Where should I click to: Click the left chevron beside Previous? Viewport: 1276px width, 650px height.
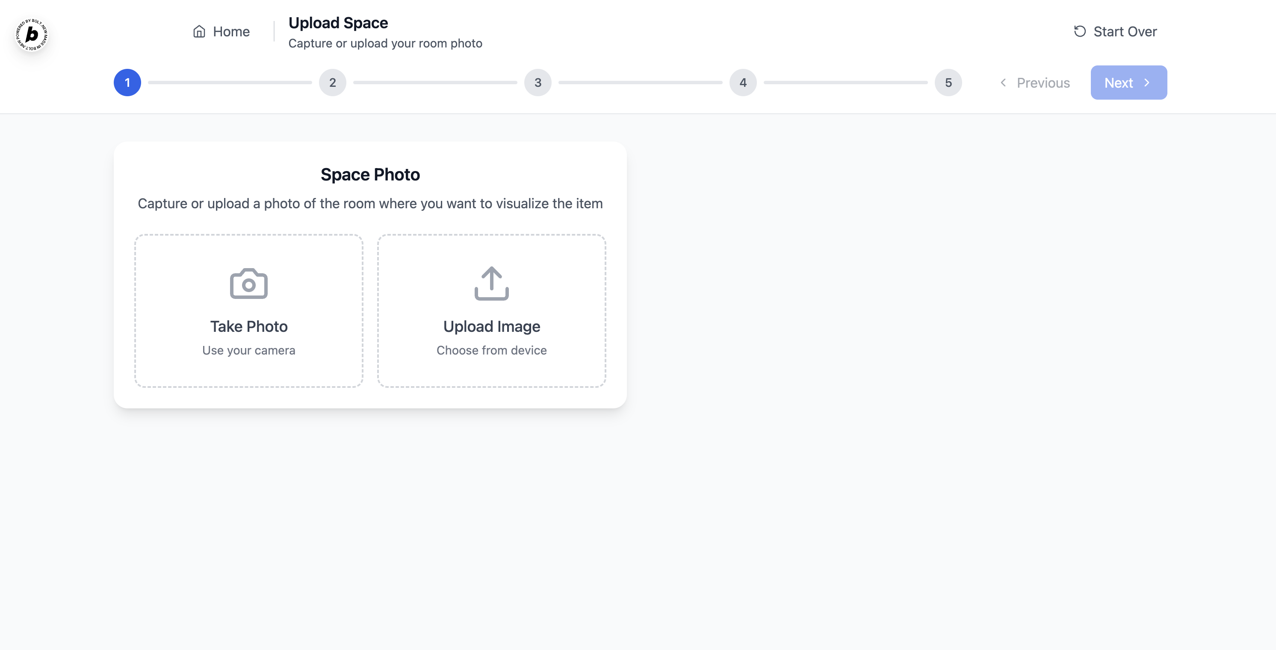1003,83
